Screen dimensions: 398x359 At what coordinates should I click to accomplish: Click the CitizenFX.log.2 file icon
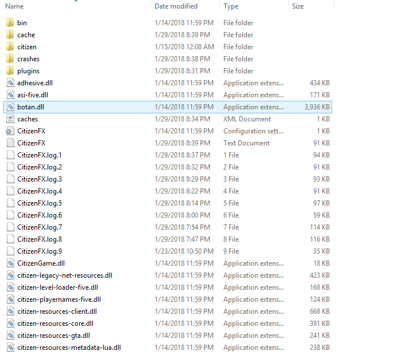10,167
